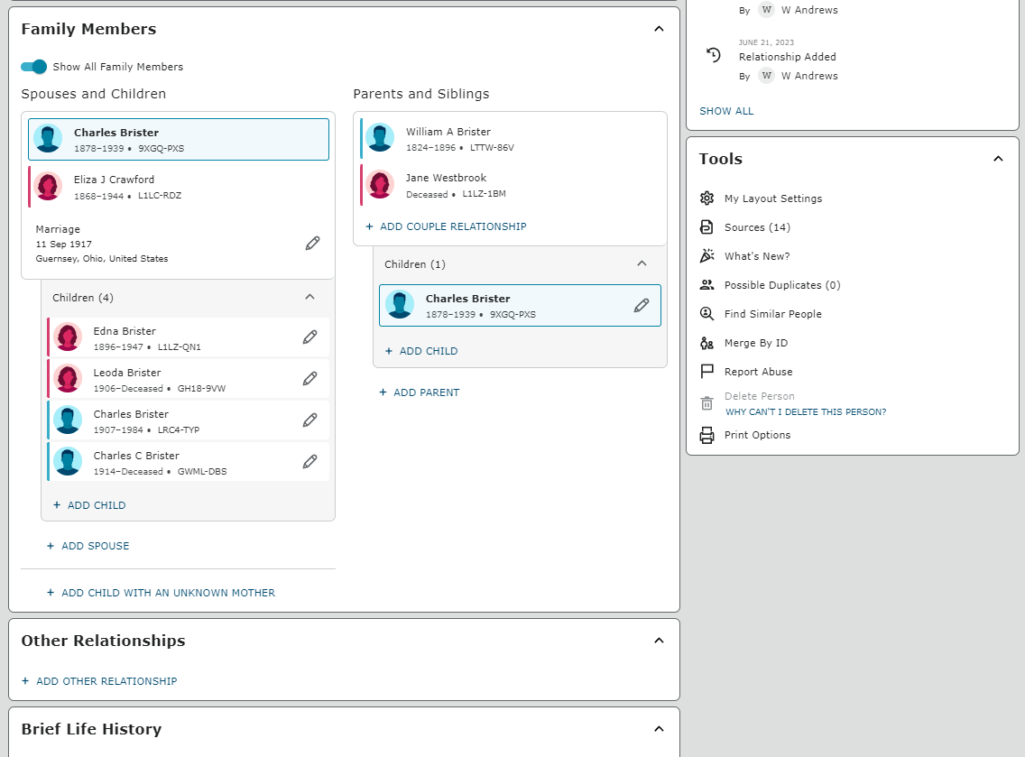Open Eliza J Crawford's person card
The image size is (1025, 757).
click(179, 187)
